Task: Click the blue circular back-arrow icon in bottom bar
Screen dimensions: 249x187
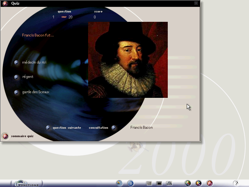Action: point(120,183)
